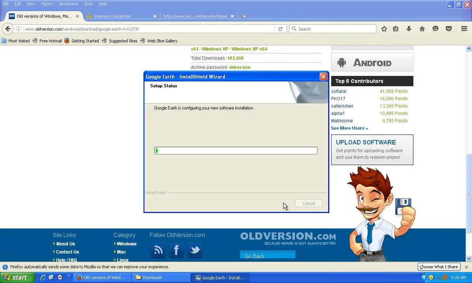Screen dimensions: 472x283
Task: Open the History menu
Action: click(47, 4)
